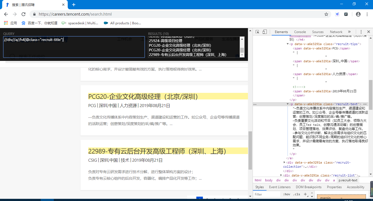
Task: Expand the recruit-collection div node
Action: [284, 162]
